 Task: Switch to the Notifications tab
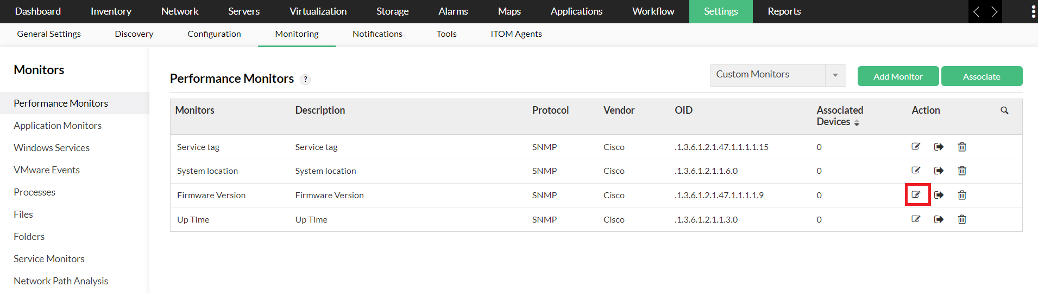(x=377, y=34)
